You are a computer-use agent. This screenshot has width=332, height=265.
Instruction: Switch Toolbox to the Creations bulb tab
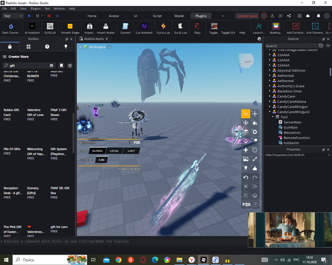(x=66, y=46)
